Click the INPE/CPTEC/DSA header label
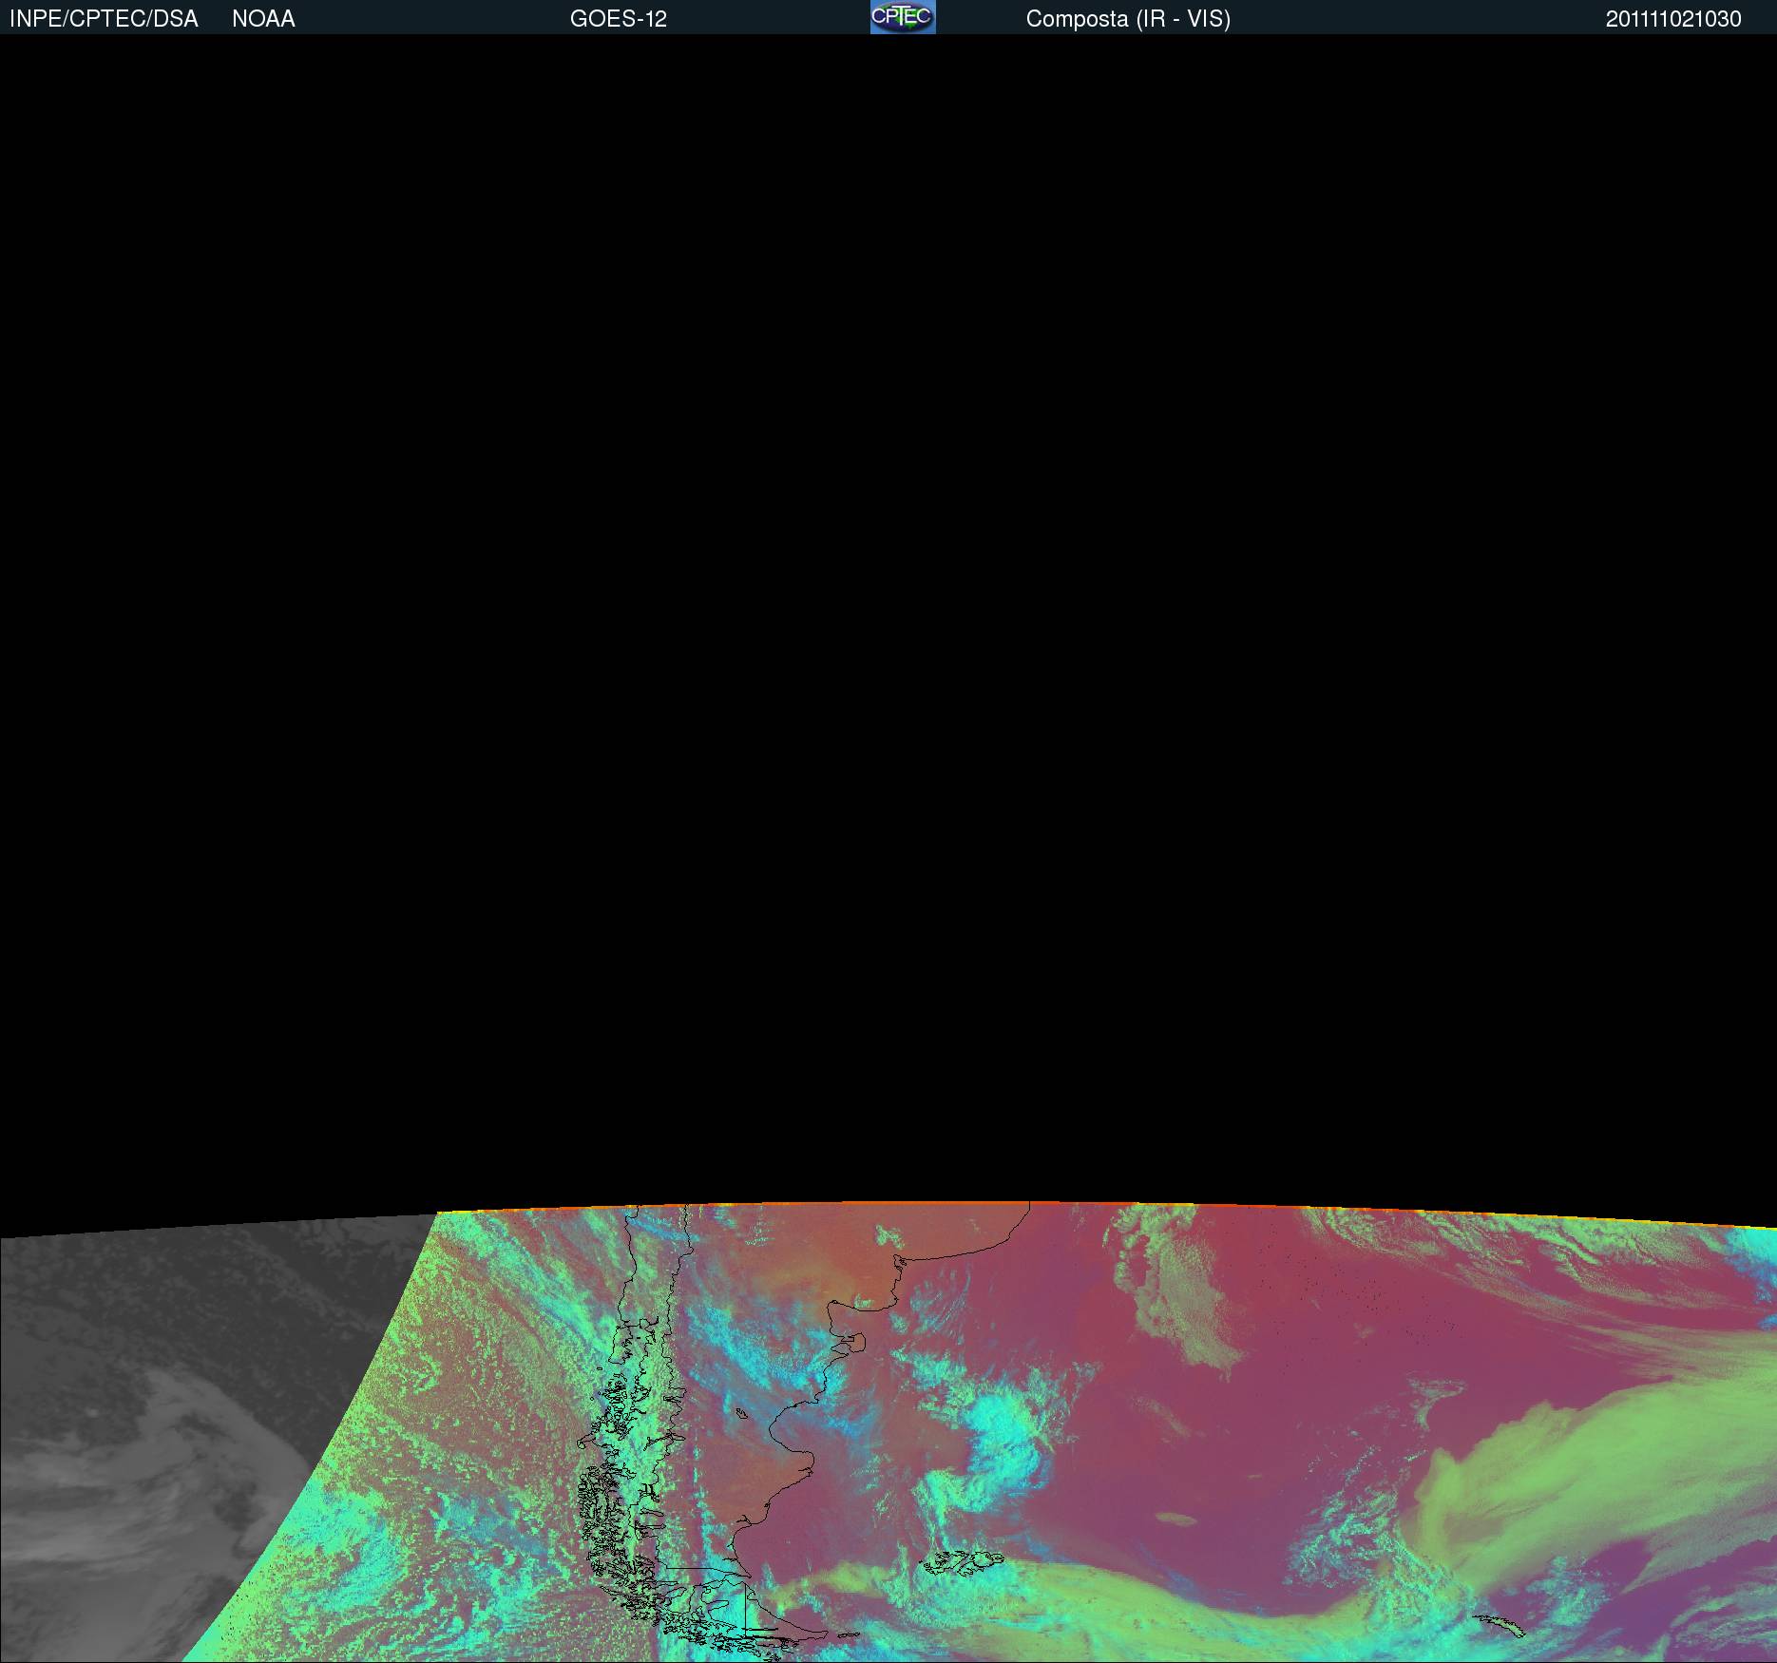The height and width of the screenshot is (1663, 1777). pos(104,19)
